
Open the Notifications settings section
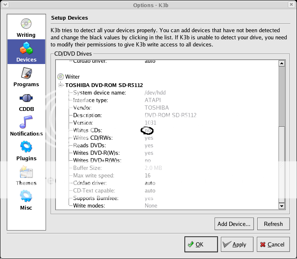point(26,126)
